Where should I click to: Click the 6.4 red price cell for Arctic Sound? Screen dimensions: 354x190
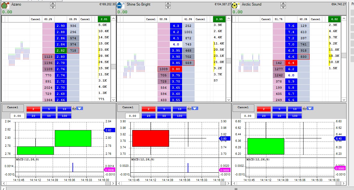291,63
